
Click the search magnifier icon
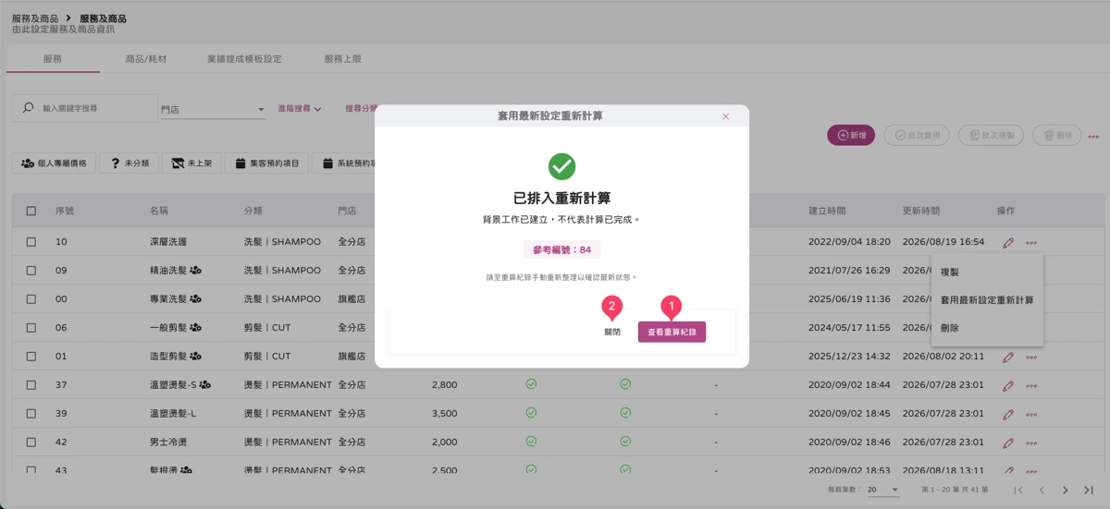29,108
